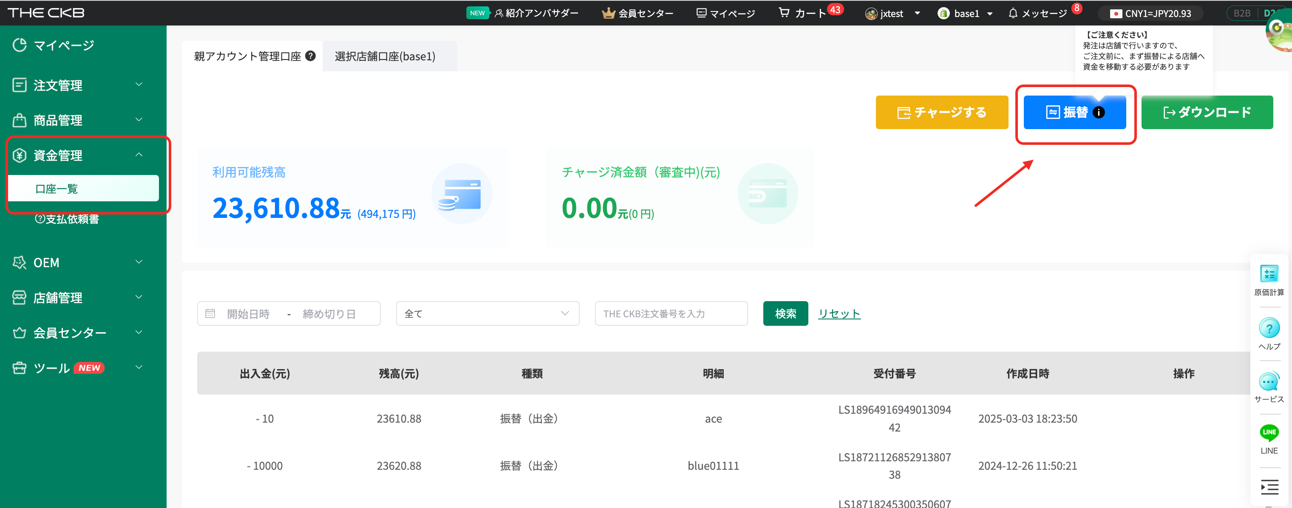This screenshot has height=508, width=1292.
Task: Click the base1 Shopify store icon
Action: pyautogui.click(x=943, y=14)
